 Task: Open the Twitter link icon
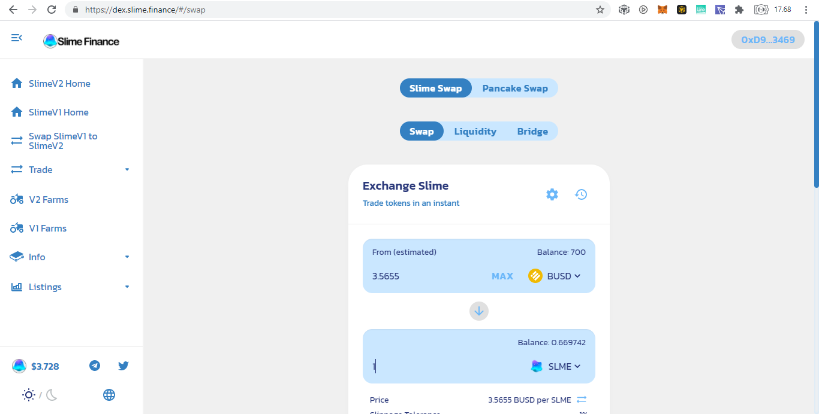pos(124,366)
